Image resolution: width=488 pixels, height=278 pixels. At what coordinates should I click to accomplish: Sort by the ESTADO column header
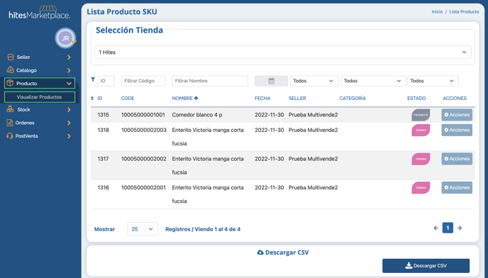(416, 98)
